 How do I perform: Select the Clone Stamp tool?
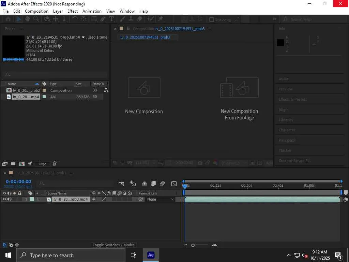[131, 19]
